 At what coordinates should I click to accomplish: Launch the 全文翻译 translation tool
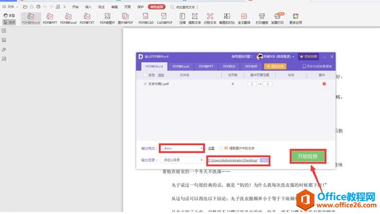pyautogui.click(x=244, y=18)
